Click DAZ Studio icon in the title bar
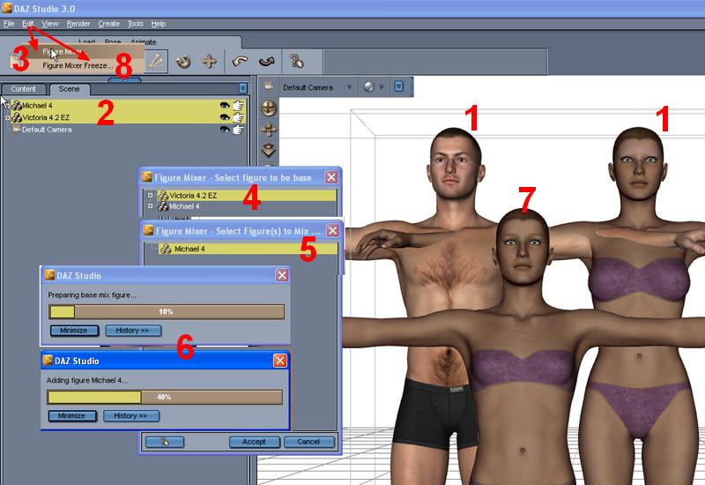The image size is (705, 485). tap(7, 8)
